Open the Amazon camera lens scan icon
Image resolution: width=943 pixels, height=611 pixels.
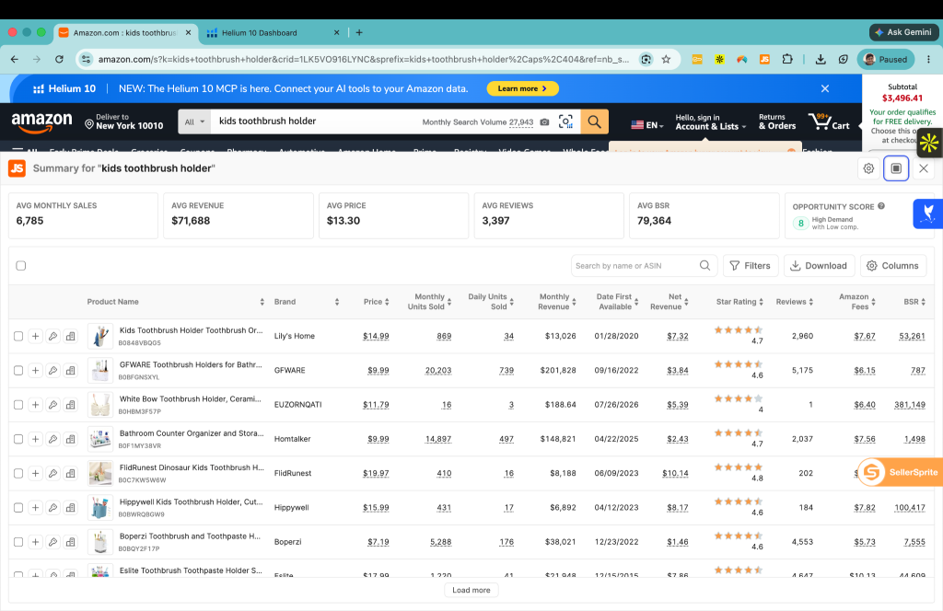[566, 121]
